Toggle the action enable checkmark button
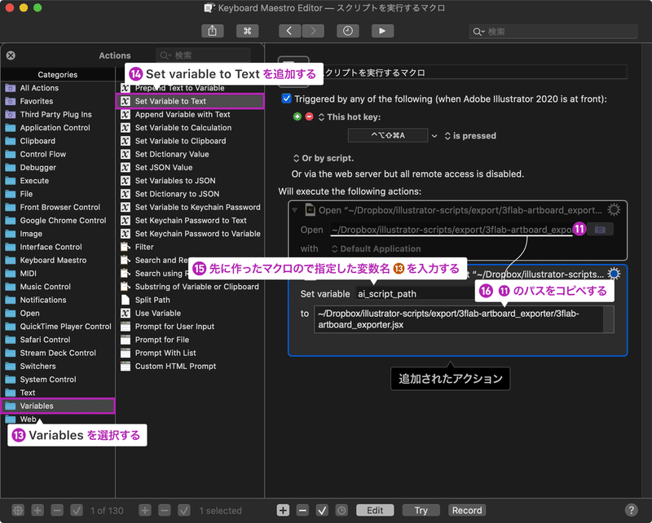 click(x=322, y=510)
